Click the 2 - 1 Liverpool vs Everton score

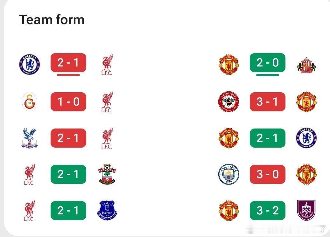(68, 210)
